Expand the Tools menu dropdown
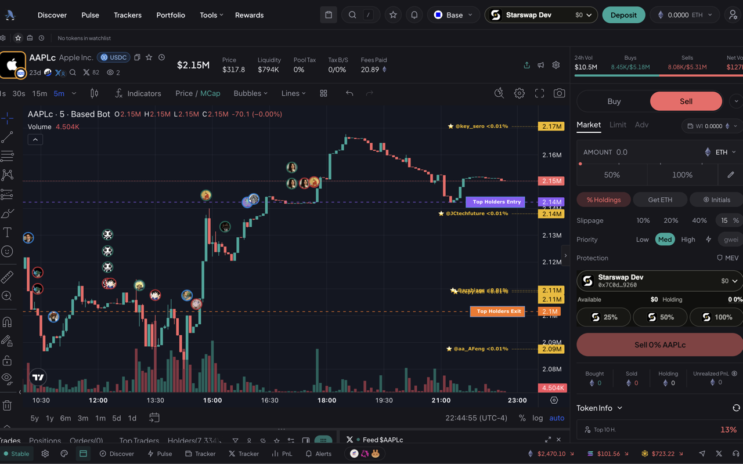 211,15
